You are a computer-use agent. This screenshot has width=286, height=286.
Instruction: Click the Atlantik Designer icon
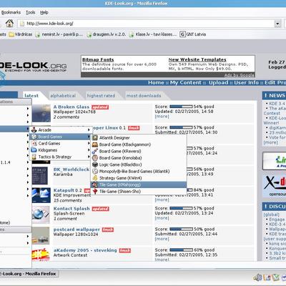point(95,138)
